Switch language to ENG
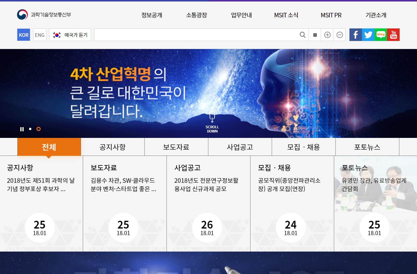Viewport: 417px width, 274px height. [x=39, y=35]
